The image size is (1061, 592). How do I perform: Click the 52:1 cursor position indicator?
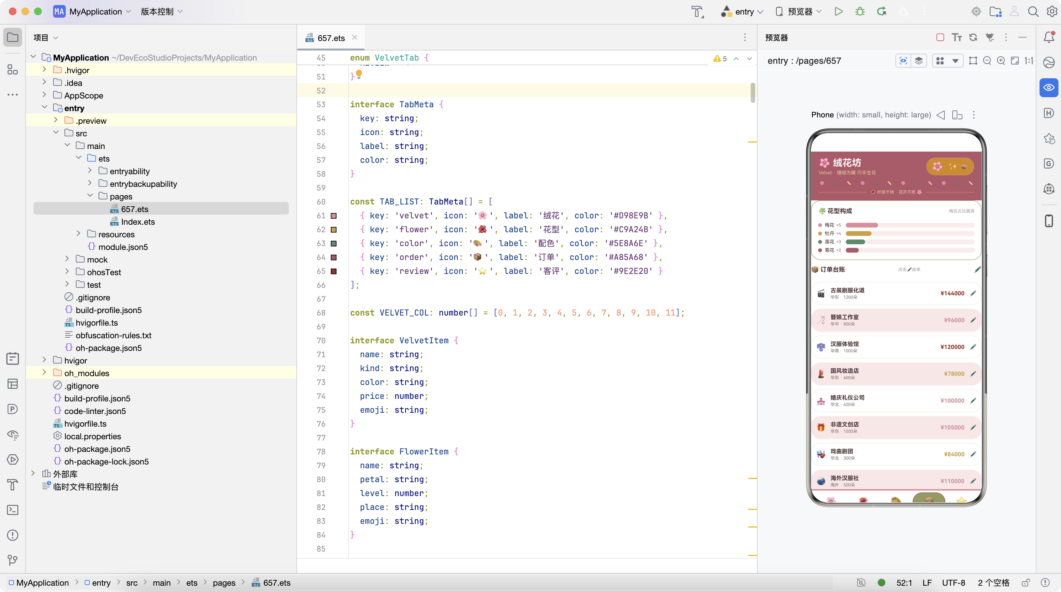tap(904, 583)
